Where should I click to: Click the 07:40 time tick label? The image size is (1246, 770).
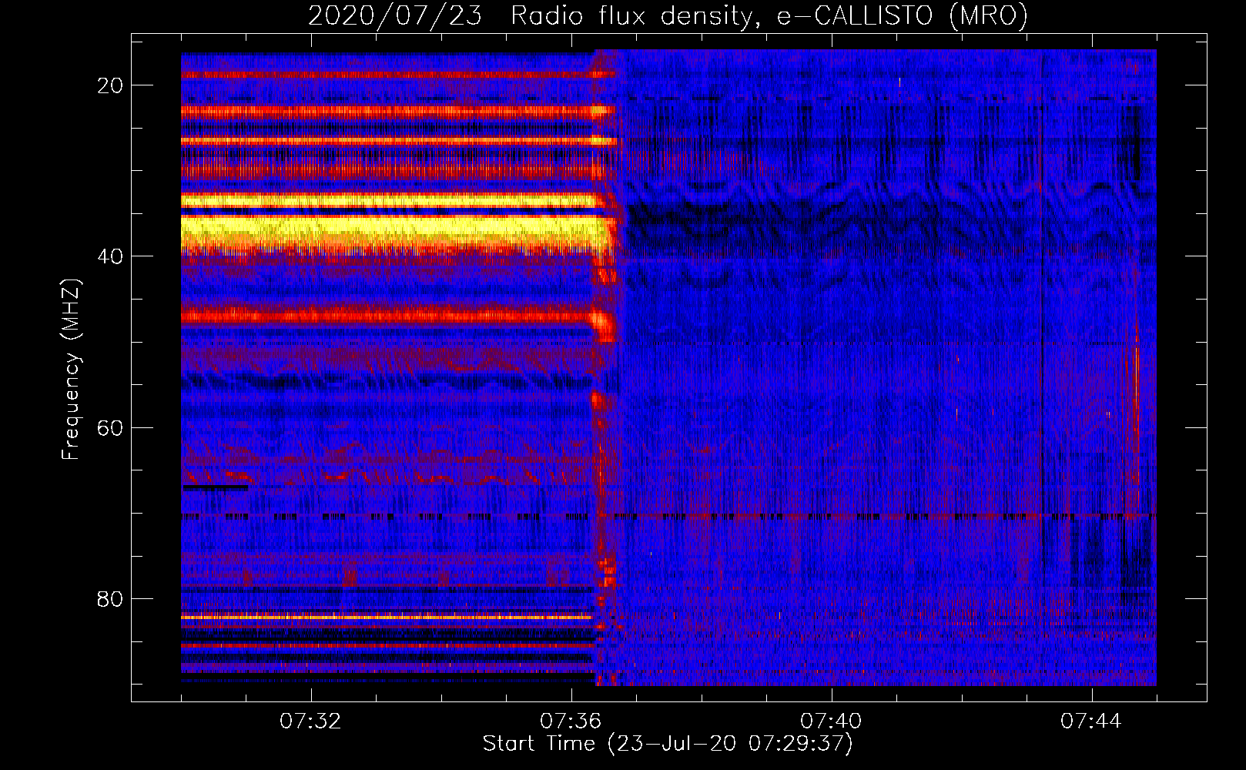click(x=831, y=721)
